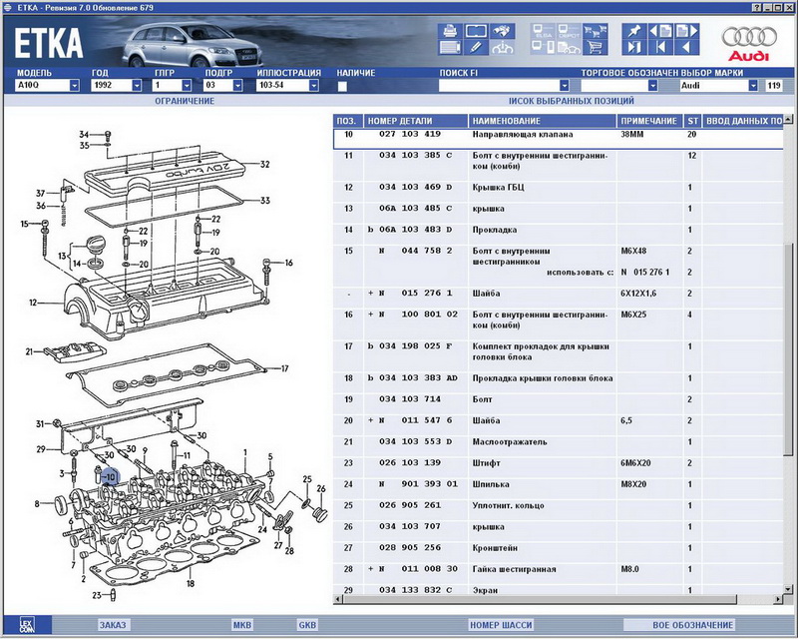Click the parts list vertical scrollbar thumb

(x=788, y=349)
